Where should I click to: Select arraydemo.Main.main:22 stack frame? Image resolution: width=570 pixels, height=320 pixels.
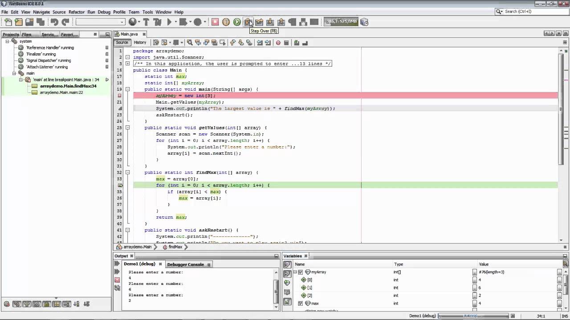(x=61, y=92)
